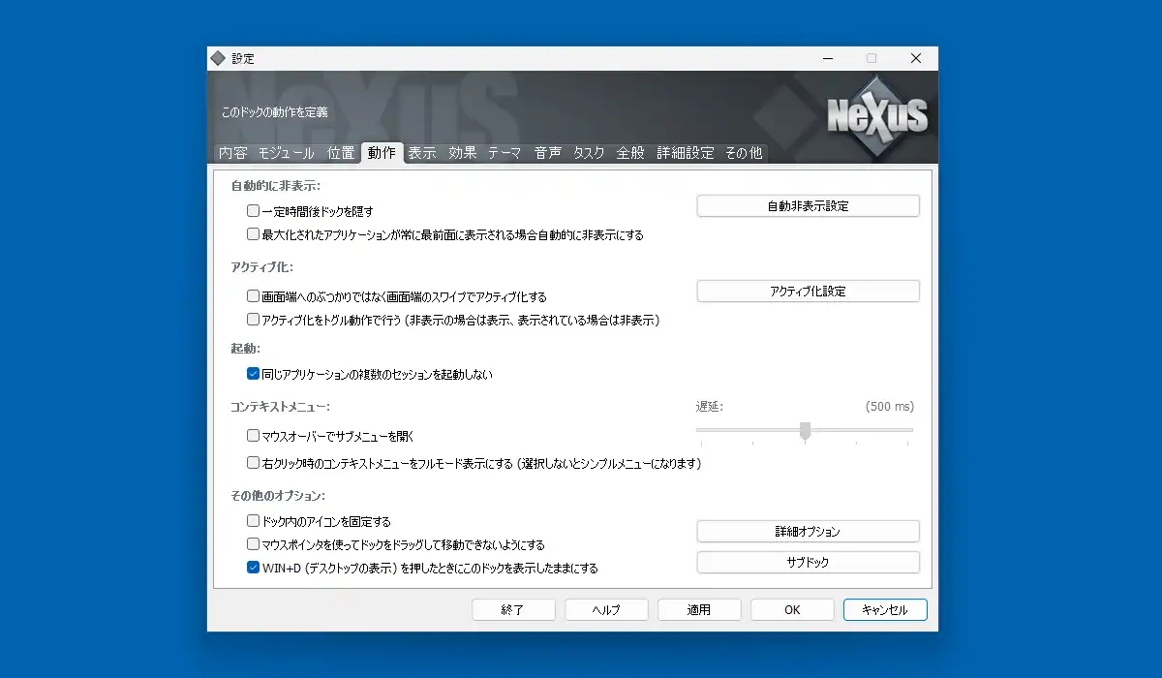Viewport: 1162px width, 678px height.
Task: Open the タスク tab
Action: point(590,153)
